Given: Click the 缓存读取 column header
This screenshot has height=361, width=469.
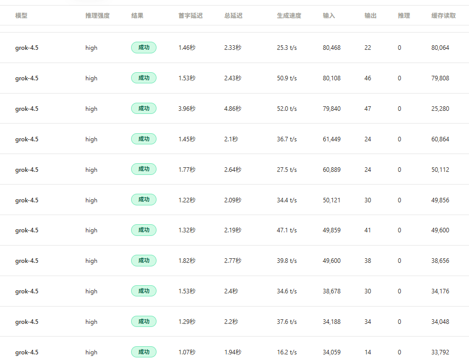Looking at the screenshot, I should point(444,16).
